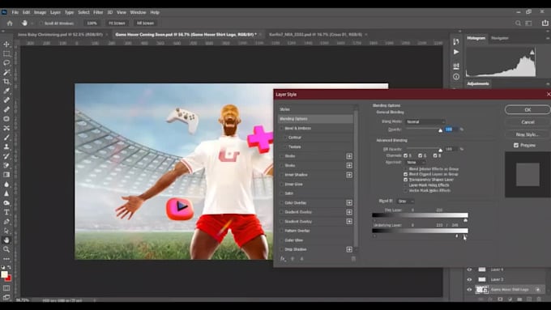Select the Eyedropper tool
Viewport: 551px width, 310px height.
[6, 91]
